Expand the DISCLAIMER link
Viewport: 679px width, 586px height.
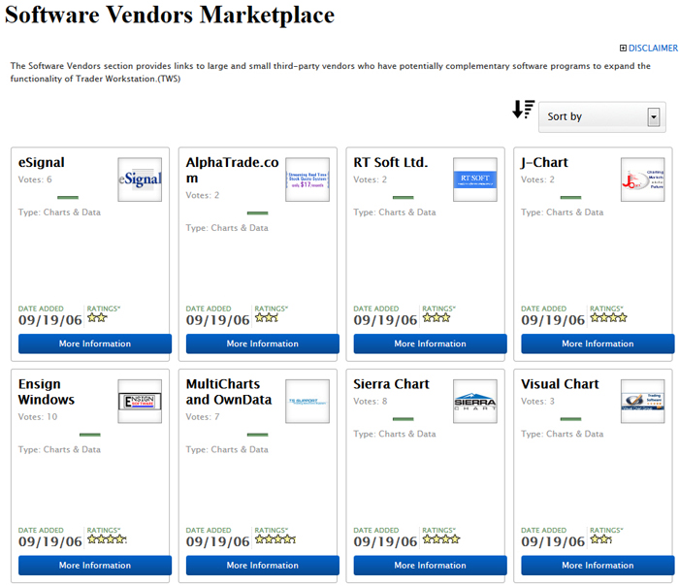click(x=653, y=49)
